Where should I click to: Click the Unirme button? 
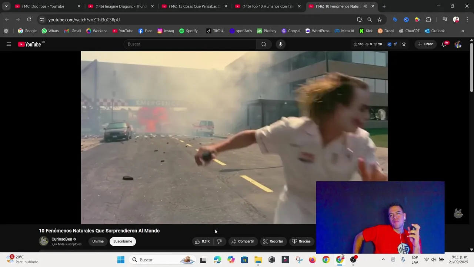[98, 241]
